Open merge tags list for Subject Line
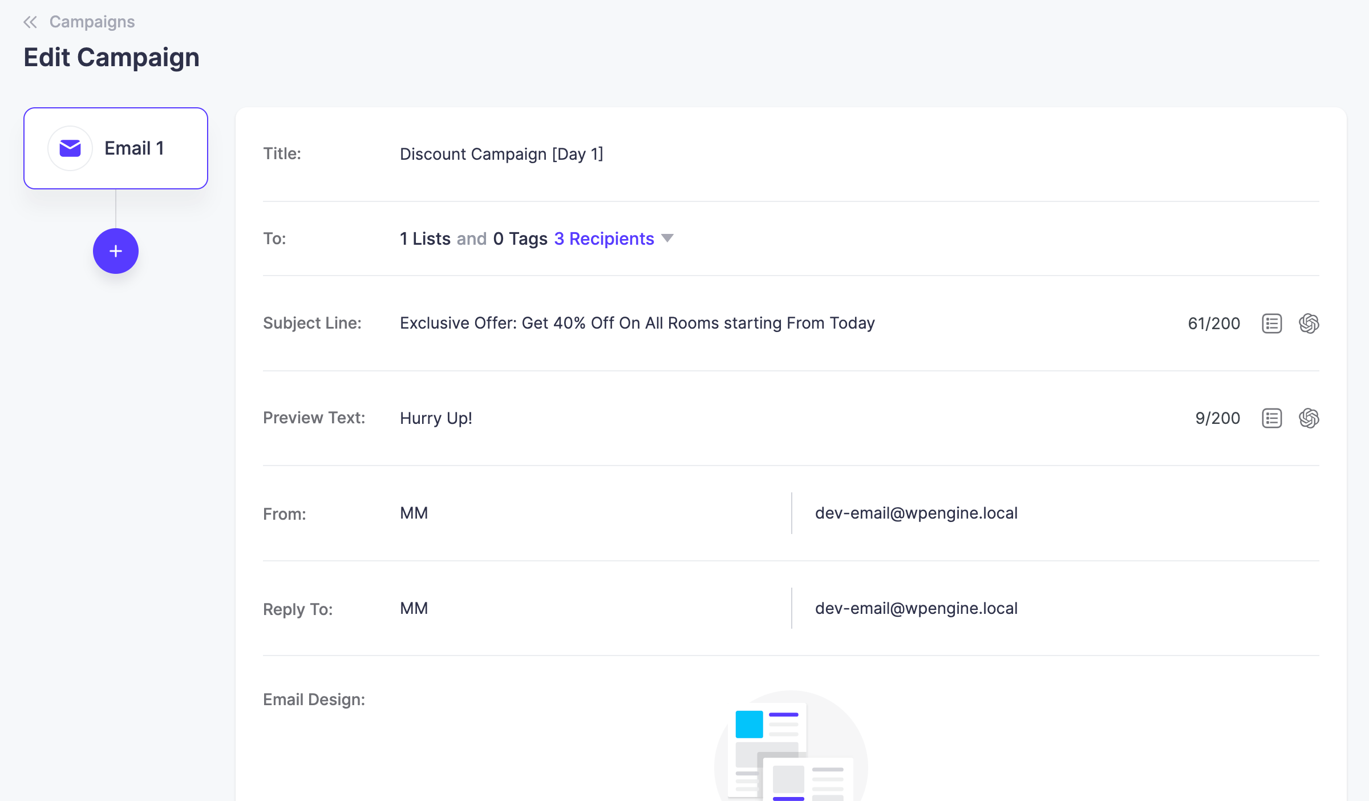This screenshot has width=1369, height=801. click(1272, 323)
